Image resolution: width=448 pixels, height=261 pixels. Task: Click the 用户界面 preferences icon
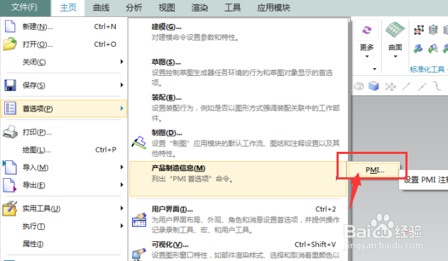[139, 220]
